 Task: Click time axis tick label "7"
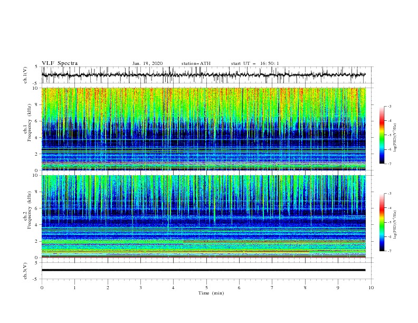pos(272,288)
